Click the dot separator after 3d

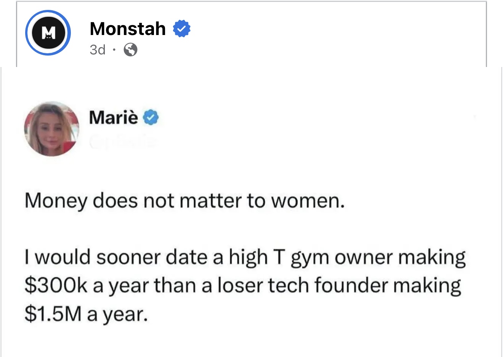(x=114, y=49)
